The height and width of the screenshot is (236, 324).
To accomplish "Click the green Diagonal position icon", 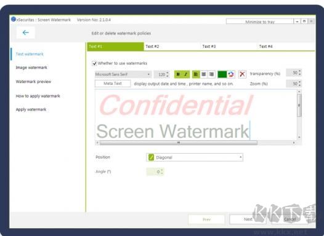I will click(152, 157).
